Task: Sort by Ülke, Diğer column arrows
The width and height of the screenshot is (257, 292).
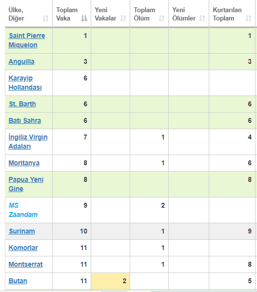Action: coord(46,18)
